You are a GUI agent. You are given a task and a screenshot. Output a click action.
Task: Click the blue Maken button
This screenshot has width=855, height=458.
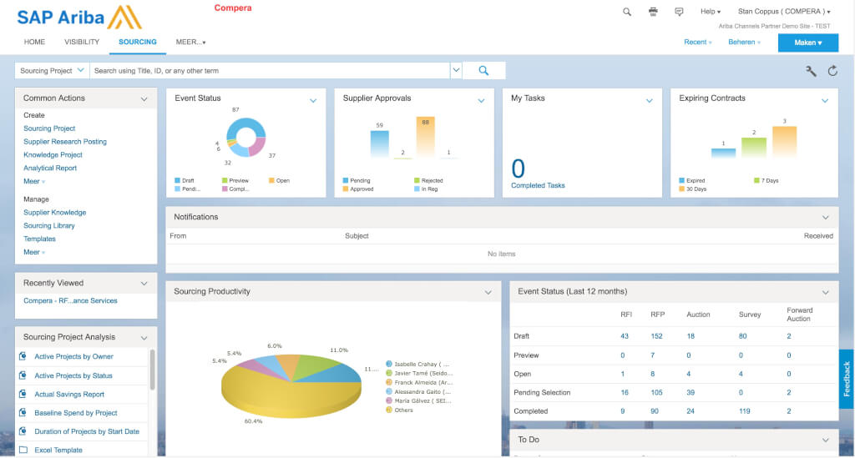pos(807,43)
